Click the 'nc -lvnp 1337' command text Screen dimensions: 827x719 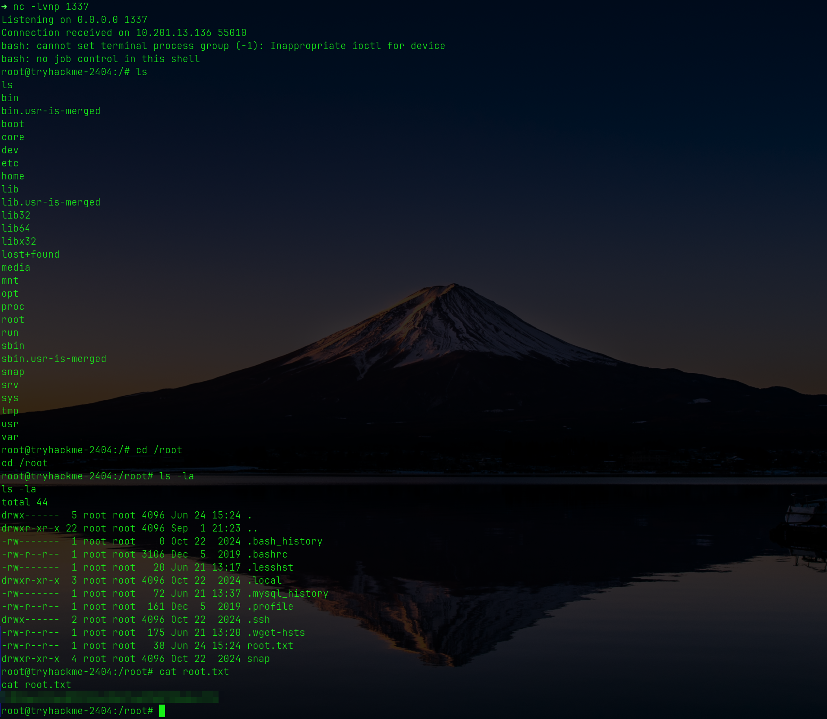[x=51, y=7]
